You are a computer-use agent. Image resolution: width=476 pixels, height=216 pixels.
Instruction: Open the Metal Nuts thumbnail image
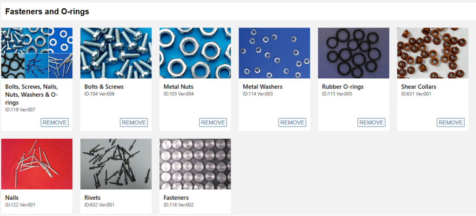195,53
